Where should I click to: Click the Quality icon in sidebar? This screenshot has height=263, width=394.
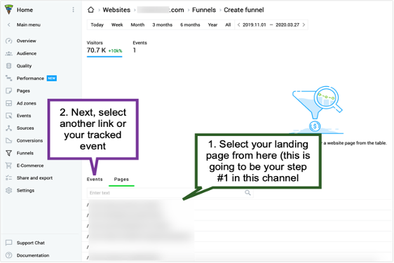[x=9, y=66]
